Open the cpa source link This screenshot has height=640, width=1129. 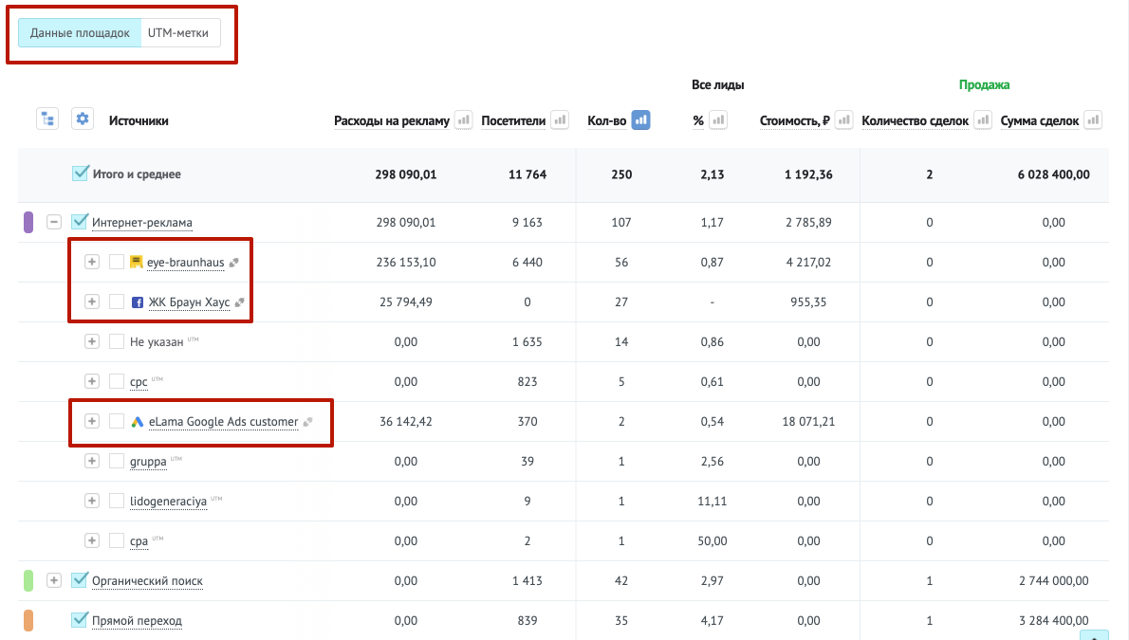[139, 541]
